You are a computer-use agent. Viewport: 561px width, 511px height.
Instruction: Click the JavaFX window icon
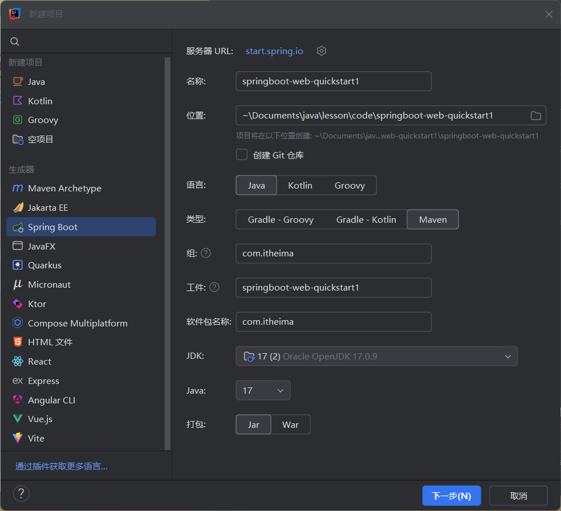pos(18,246)
